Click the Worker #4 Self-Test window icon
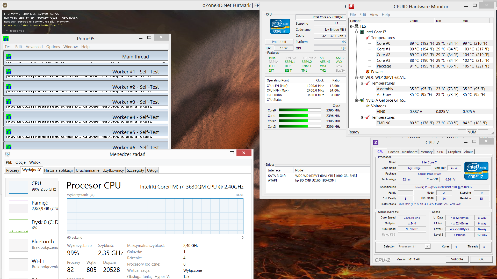Viewport: 497px width, 279px height. point(9,117)
